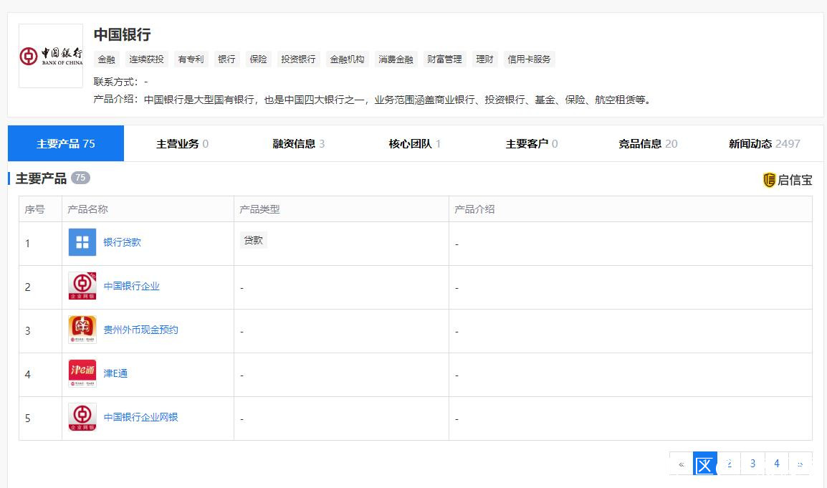The image size is (827, 488).
Task: Open the 中国银行企业 product link
Action: tap(131, 286)
